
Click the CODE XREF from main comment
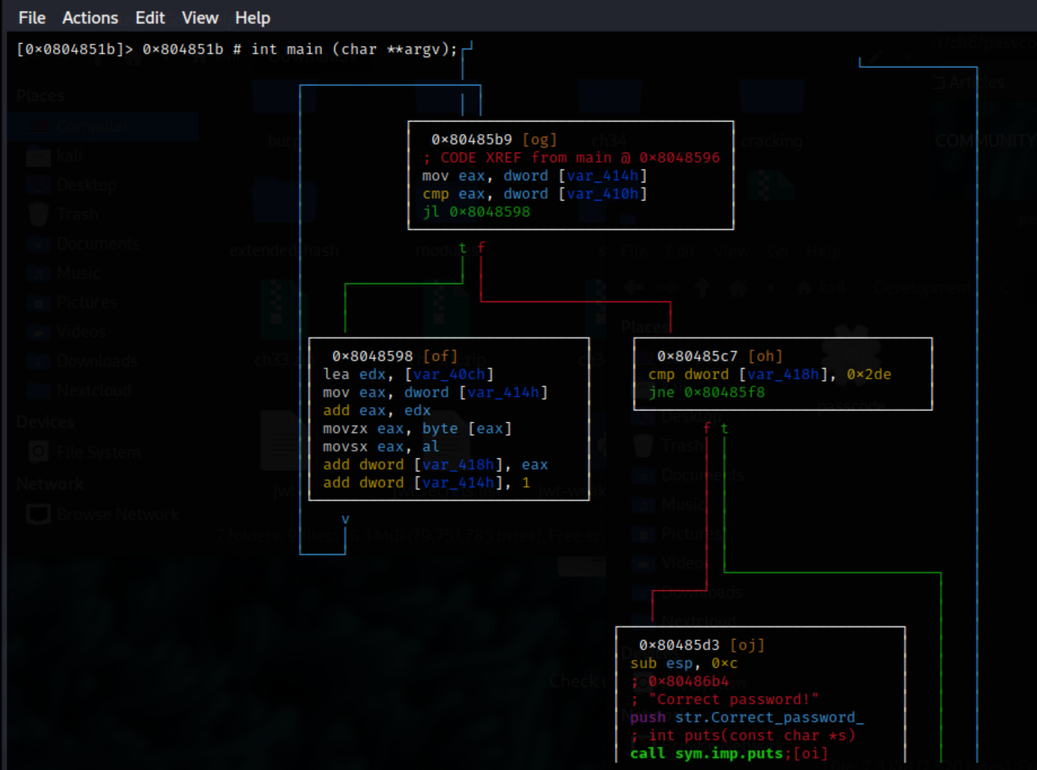571,158
